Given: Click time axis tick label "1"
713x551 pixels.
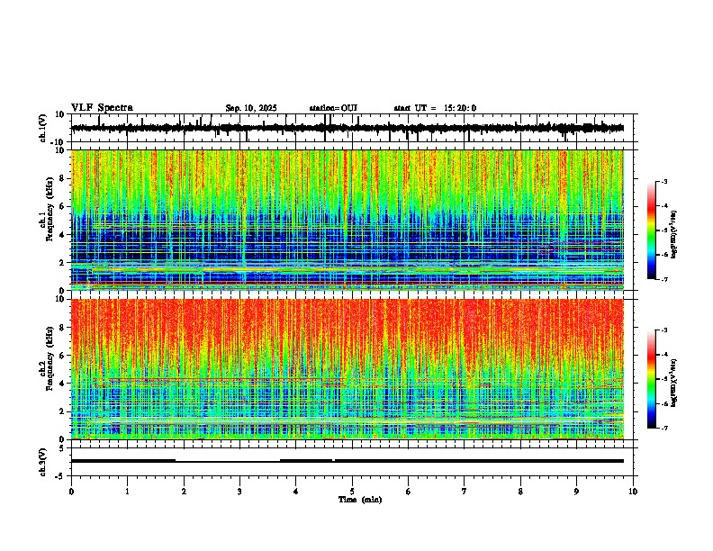Looking at the screenshot, I should (x=127, y=492).
